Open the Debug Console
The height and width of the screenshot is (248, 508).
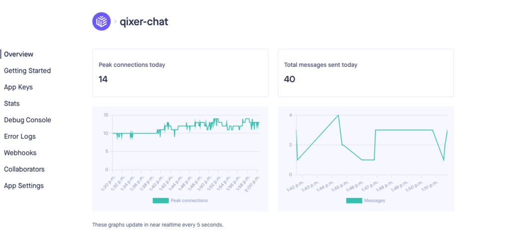click(x=28, y=120)
